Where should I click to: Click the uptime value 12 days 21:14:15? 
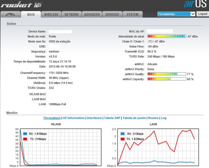[x=60, y=62]
